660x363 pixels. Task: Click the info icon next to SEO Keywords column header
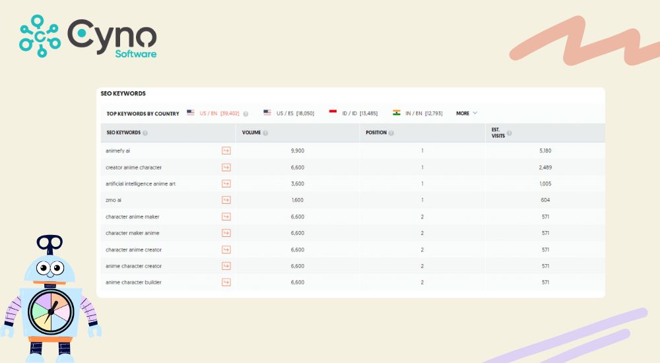point(145,133)
